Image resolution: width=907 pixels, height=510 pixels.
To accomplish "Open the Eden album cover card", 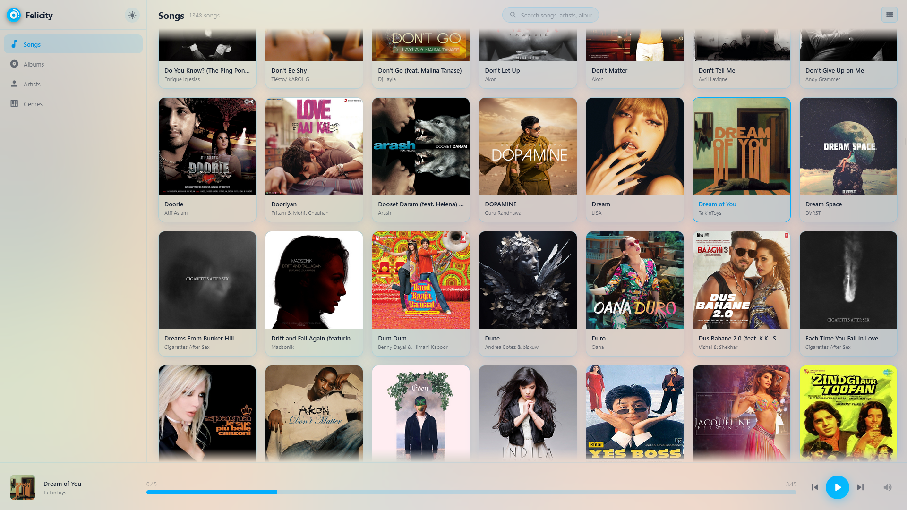I will pyautogui.click(x=421, y=413).
